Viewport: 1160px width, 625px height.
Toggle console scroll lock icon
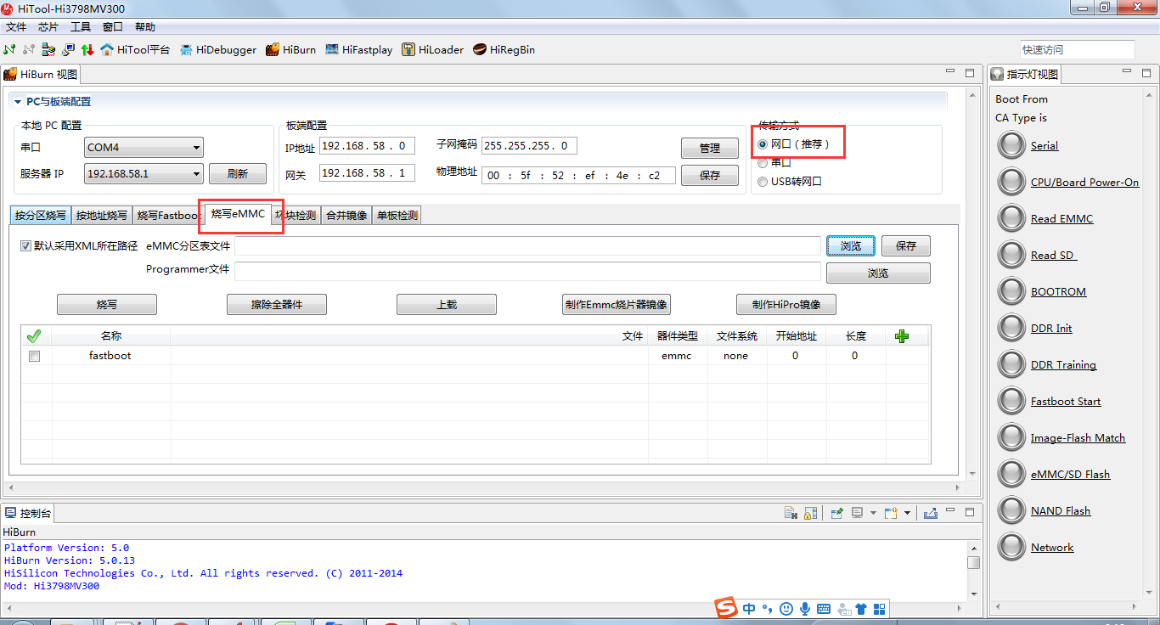811,513
